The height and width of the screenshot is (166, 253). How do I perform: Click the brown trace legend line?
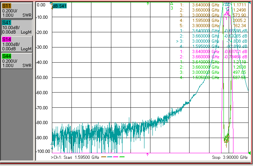tap(104, 157)
